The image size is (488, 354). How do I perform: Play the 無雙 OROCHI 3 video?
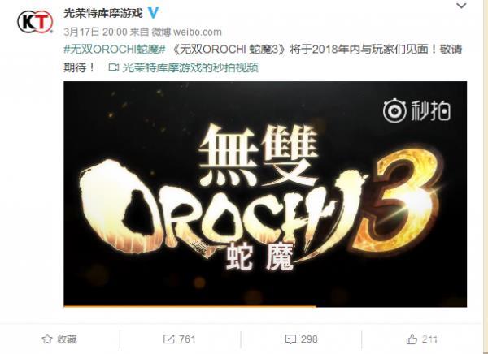point(265,194)
